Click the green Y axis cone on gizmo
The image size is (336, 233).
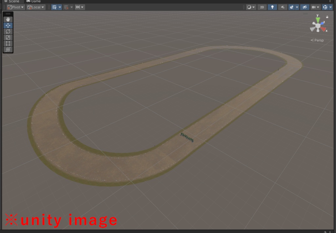318,20
